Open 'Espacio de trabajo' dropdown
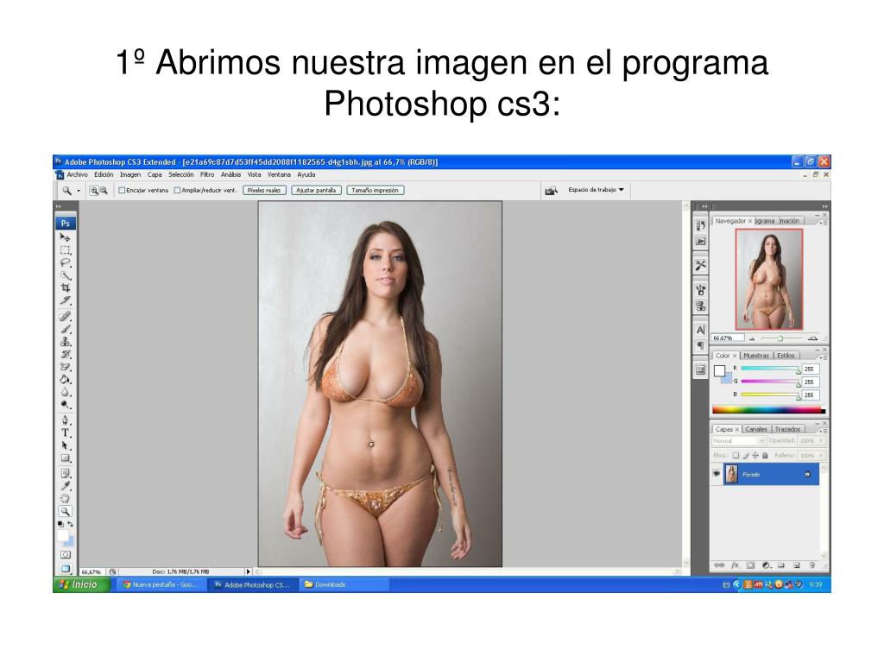The height and width of the screenshot is (663, 884). point(596,190)
